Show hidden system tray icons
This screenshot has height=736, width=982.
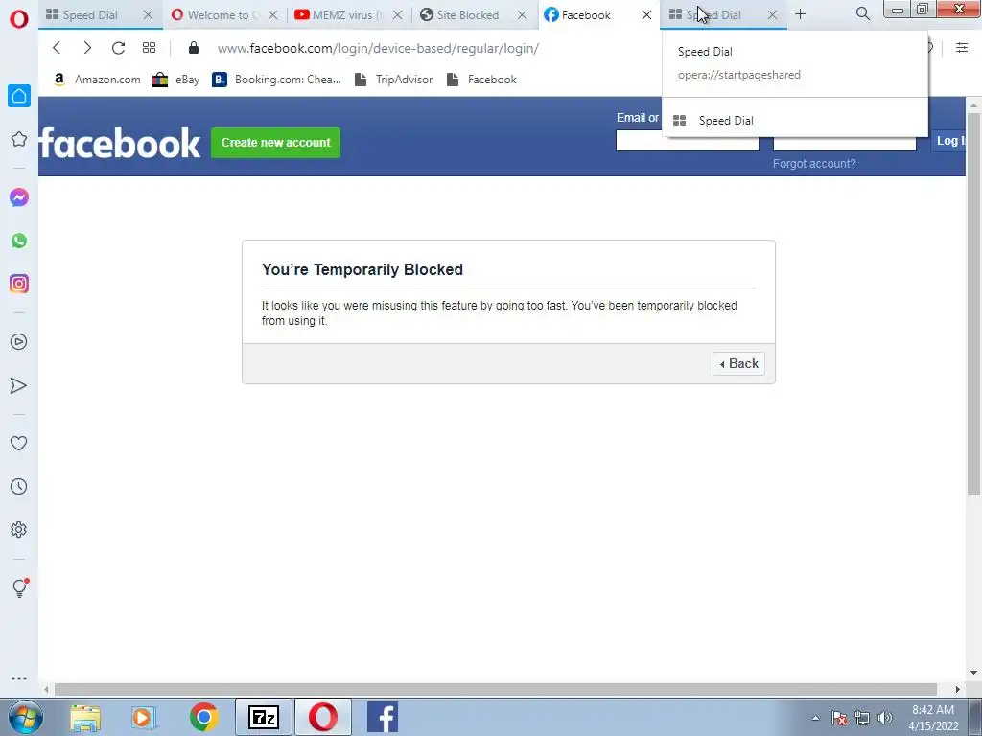click(815, 718)
